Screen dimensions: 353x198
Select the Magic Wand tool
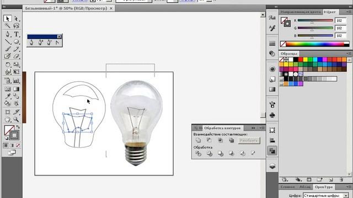tap(7, 26)
